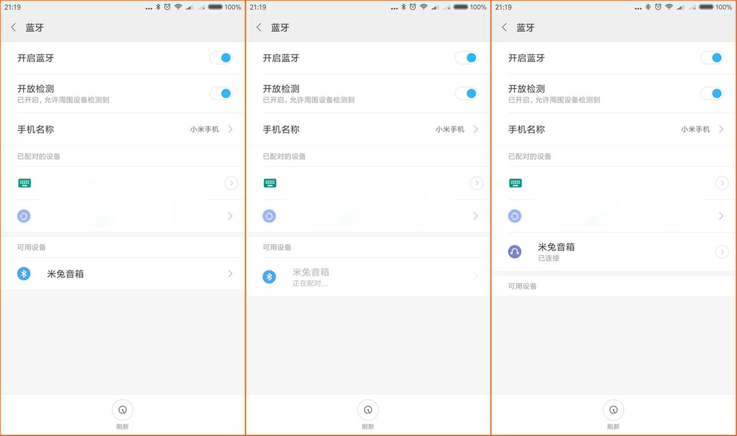Click the back arrow beside 蓝牙 title
Image resolution: width=737 pixels, height=436 pixels.
click(x=14, y=28)
